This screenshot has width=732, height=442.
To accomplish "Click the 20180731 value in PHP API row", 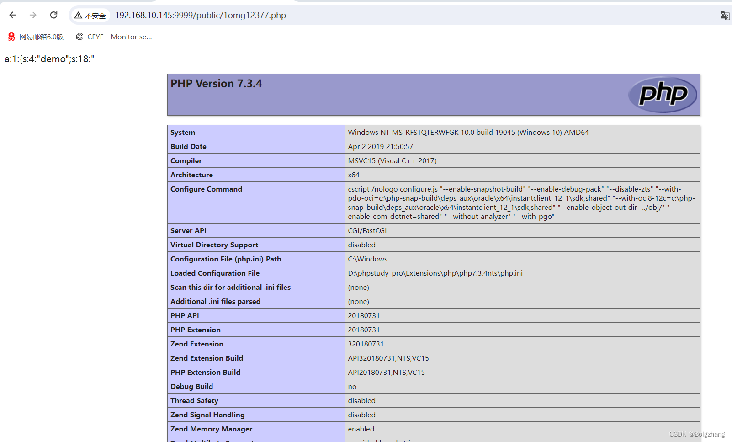I will 364,316.
